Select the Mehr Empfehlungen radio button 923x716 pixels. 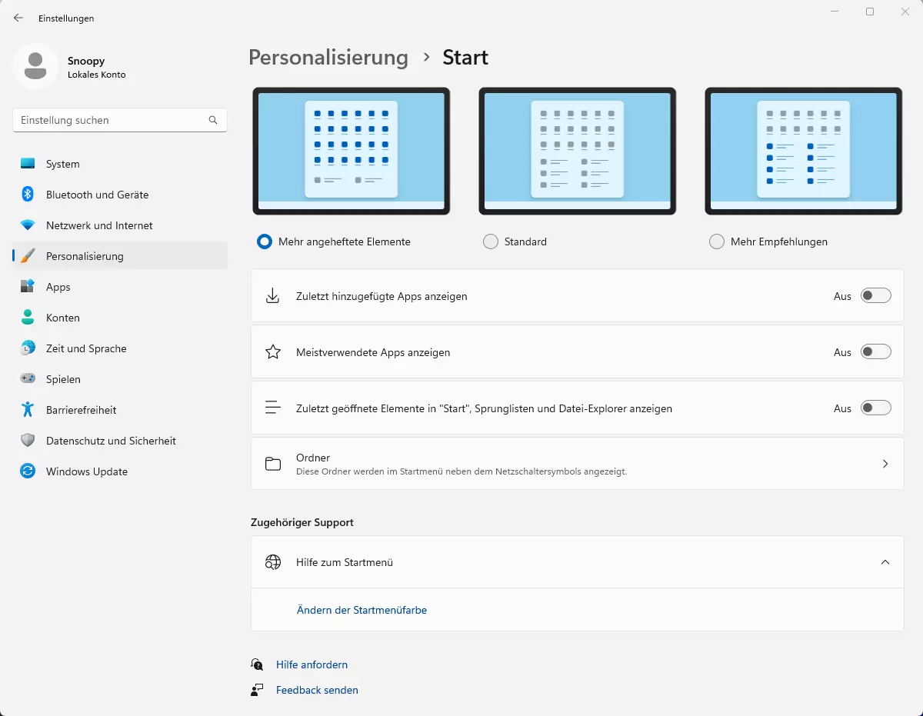[x=716, y=241]
